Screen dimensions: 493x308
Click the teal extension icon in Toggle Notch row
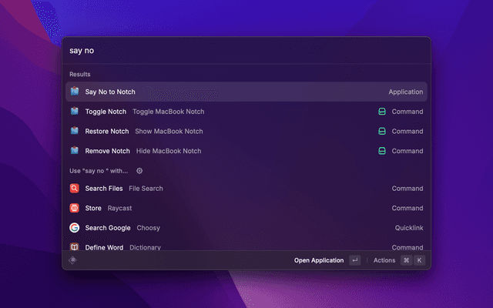point(381,112)
